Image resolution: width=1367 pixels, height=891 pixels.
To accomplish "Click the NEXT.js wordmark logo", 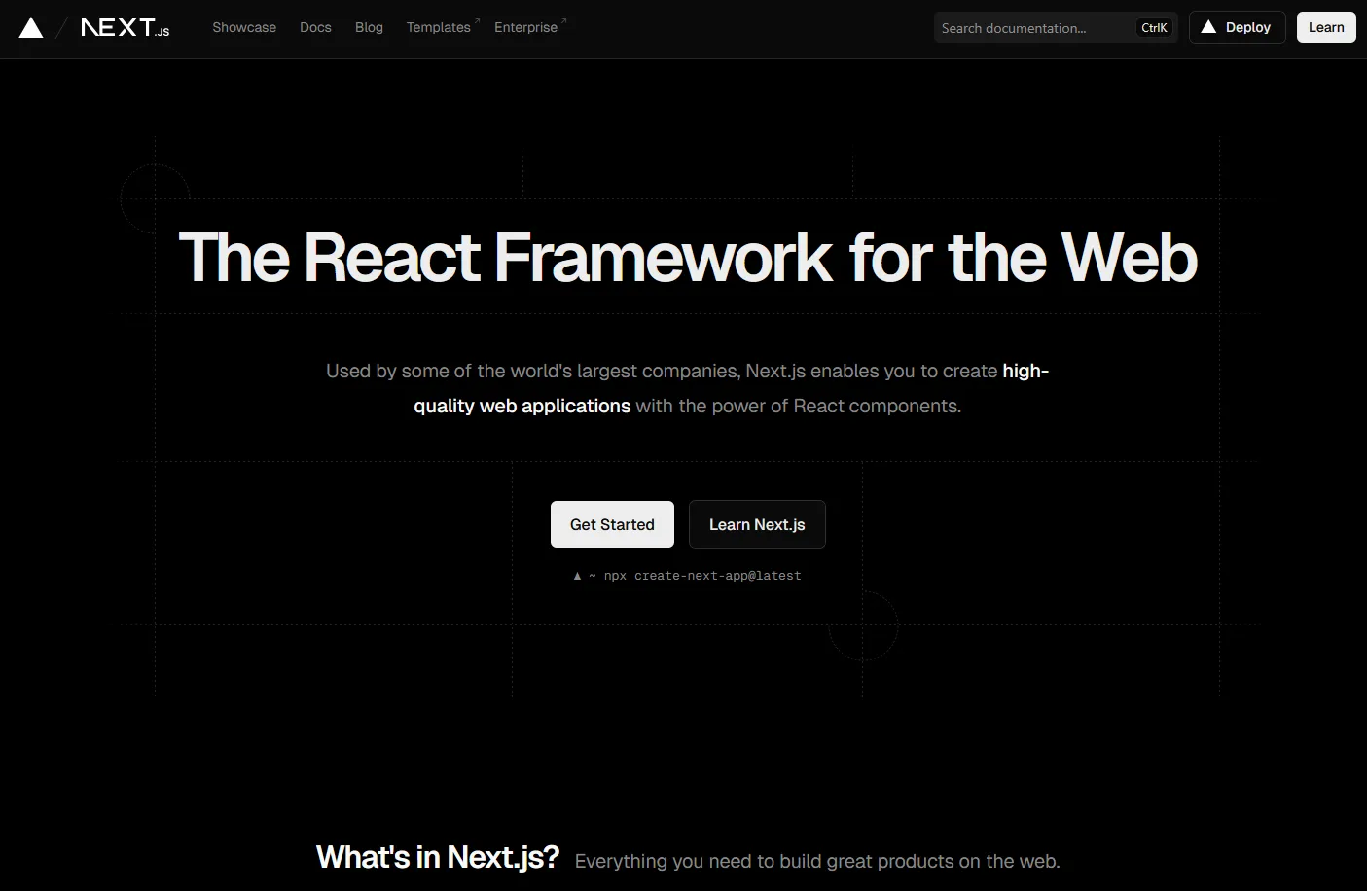I will pos(125,27).
